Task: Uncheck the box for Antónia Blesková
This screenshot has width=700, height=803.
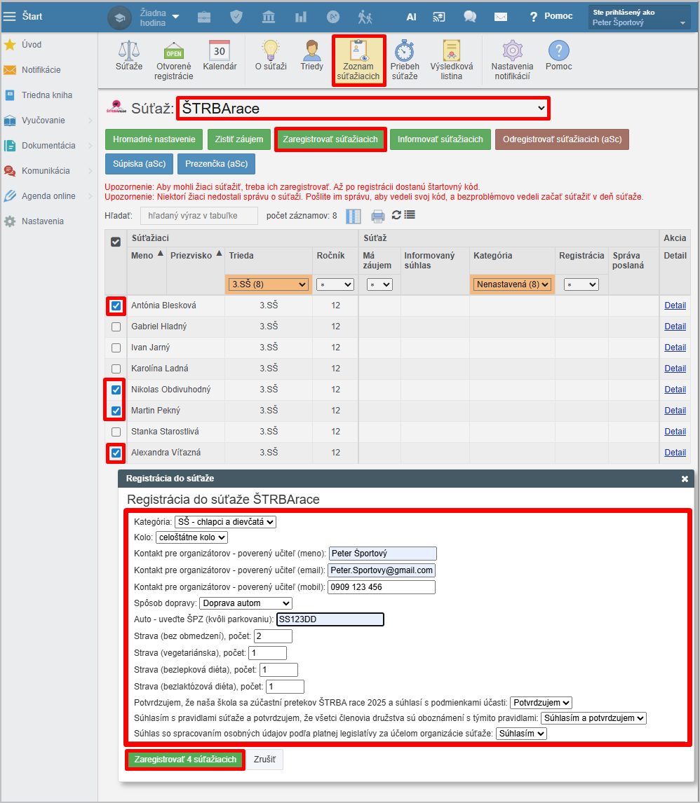Action: 116,306
